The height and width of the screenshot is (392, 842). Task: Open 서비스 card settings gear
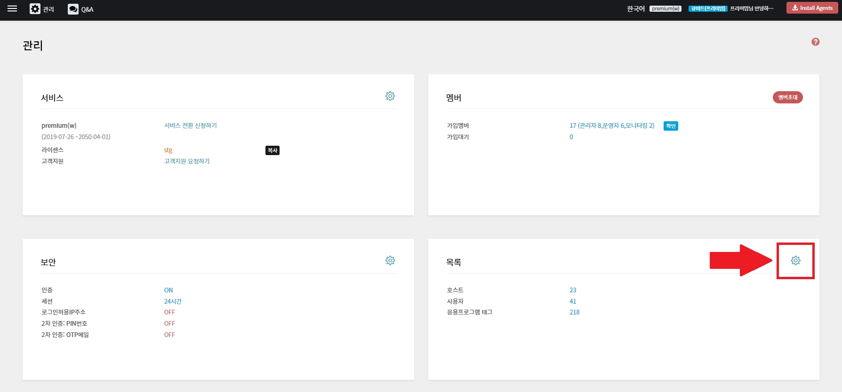click(x=390, y=96)
